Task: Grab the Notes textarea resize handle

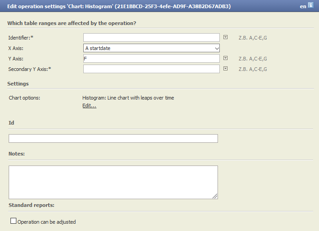Action: click(x=215, y=196)
